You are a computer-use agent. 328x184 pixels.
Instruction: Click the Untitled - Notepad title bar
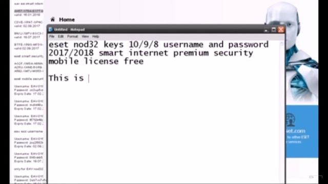pyautogui.click(x=156, y=30)
